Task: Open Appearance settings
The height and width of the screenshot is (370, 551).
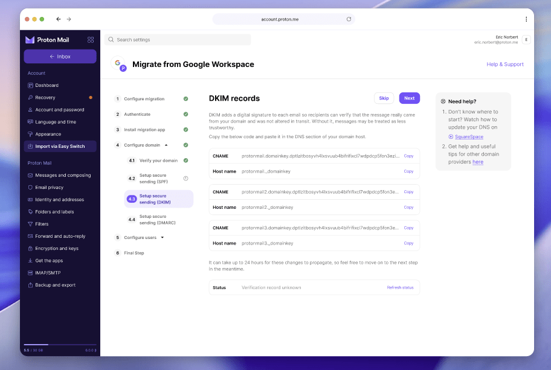Action: (x=60, y=134)
